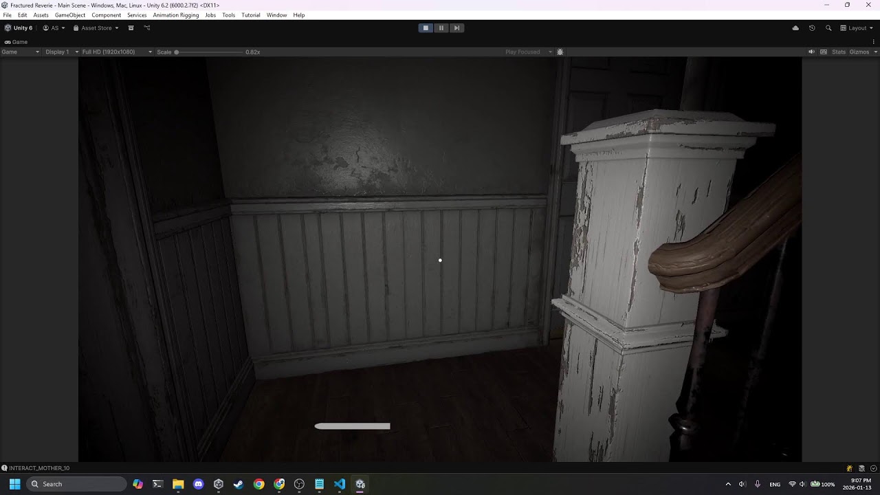The height and width of the screenshot is (495, 880).
Task: Open Steam from the taskbar
Action: pyautogui.click(x=239, y=484)
